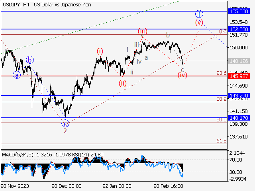
Task: Click the gray current price 148.126 label
Action: [239, 61]
